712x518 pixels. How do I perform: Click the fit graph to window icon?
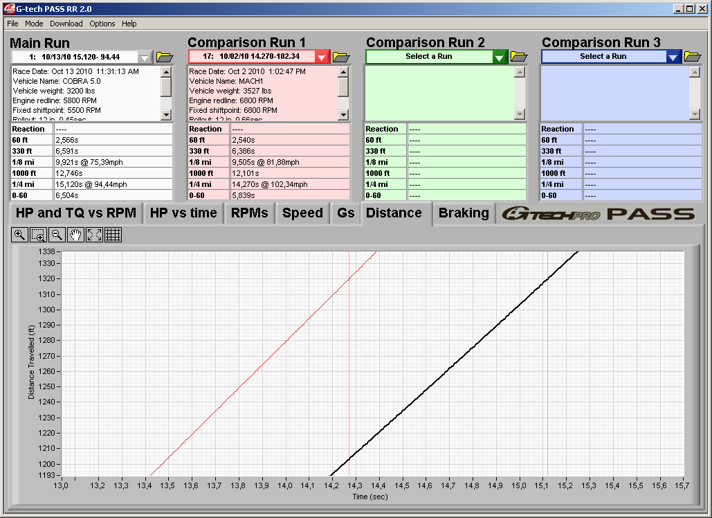pyautogui.click(x=94, y=235)
